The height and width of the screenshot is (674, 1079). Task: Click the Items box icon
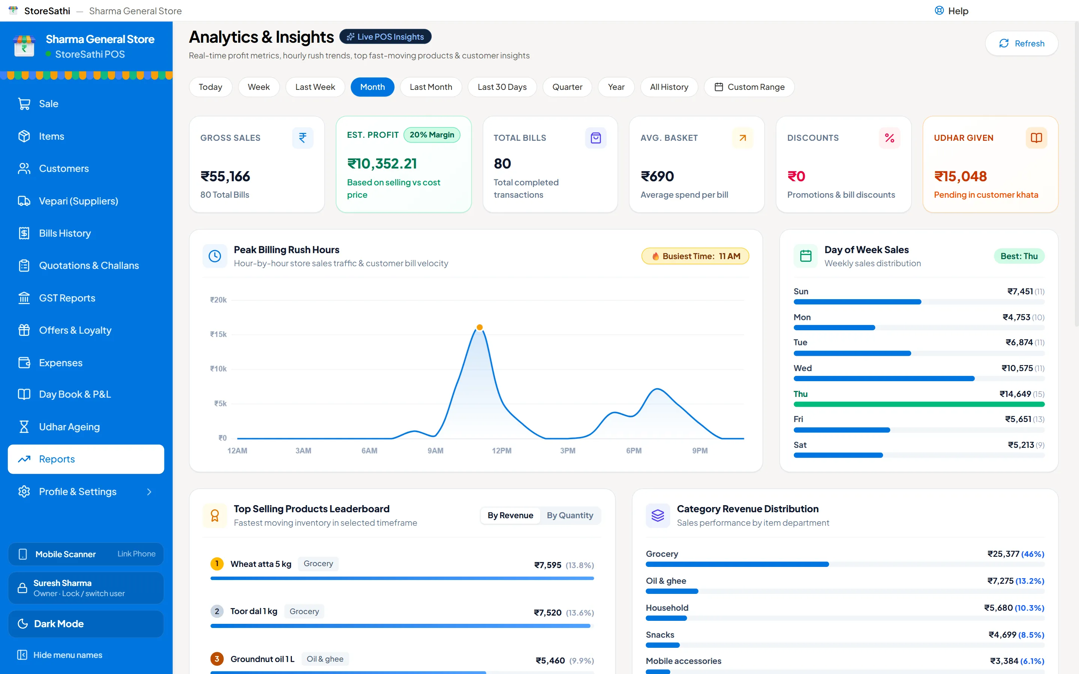pos(24,136)
